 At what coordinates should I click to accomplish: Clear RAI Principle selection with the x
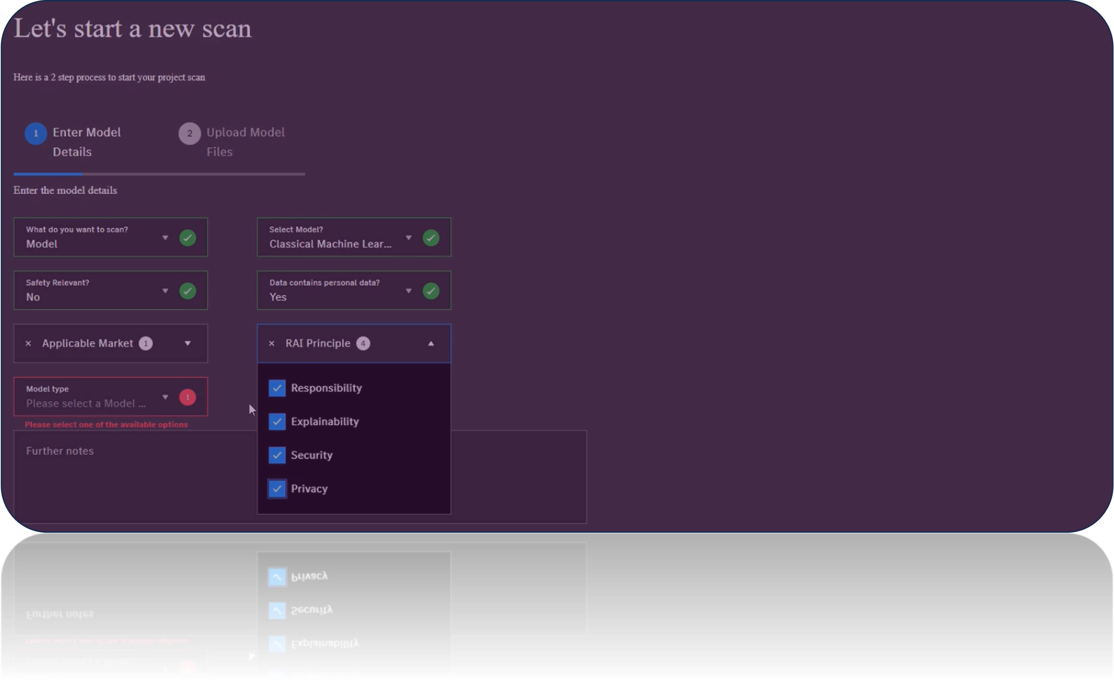click(x=272, y=344)
